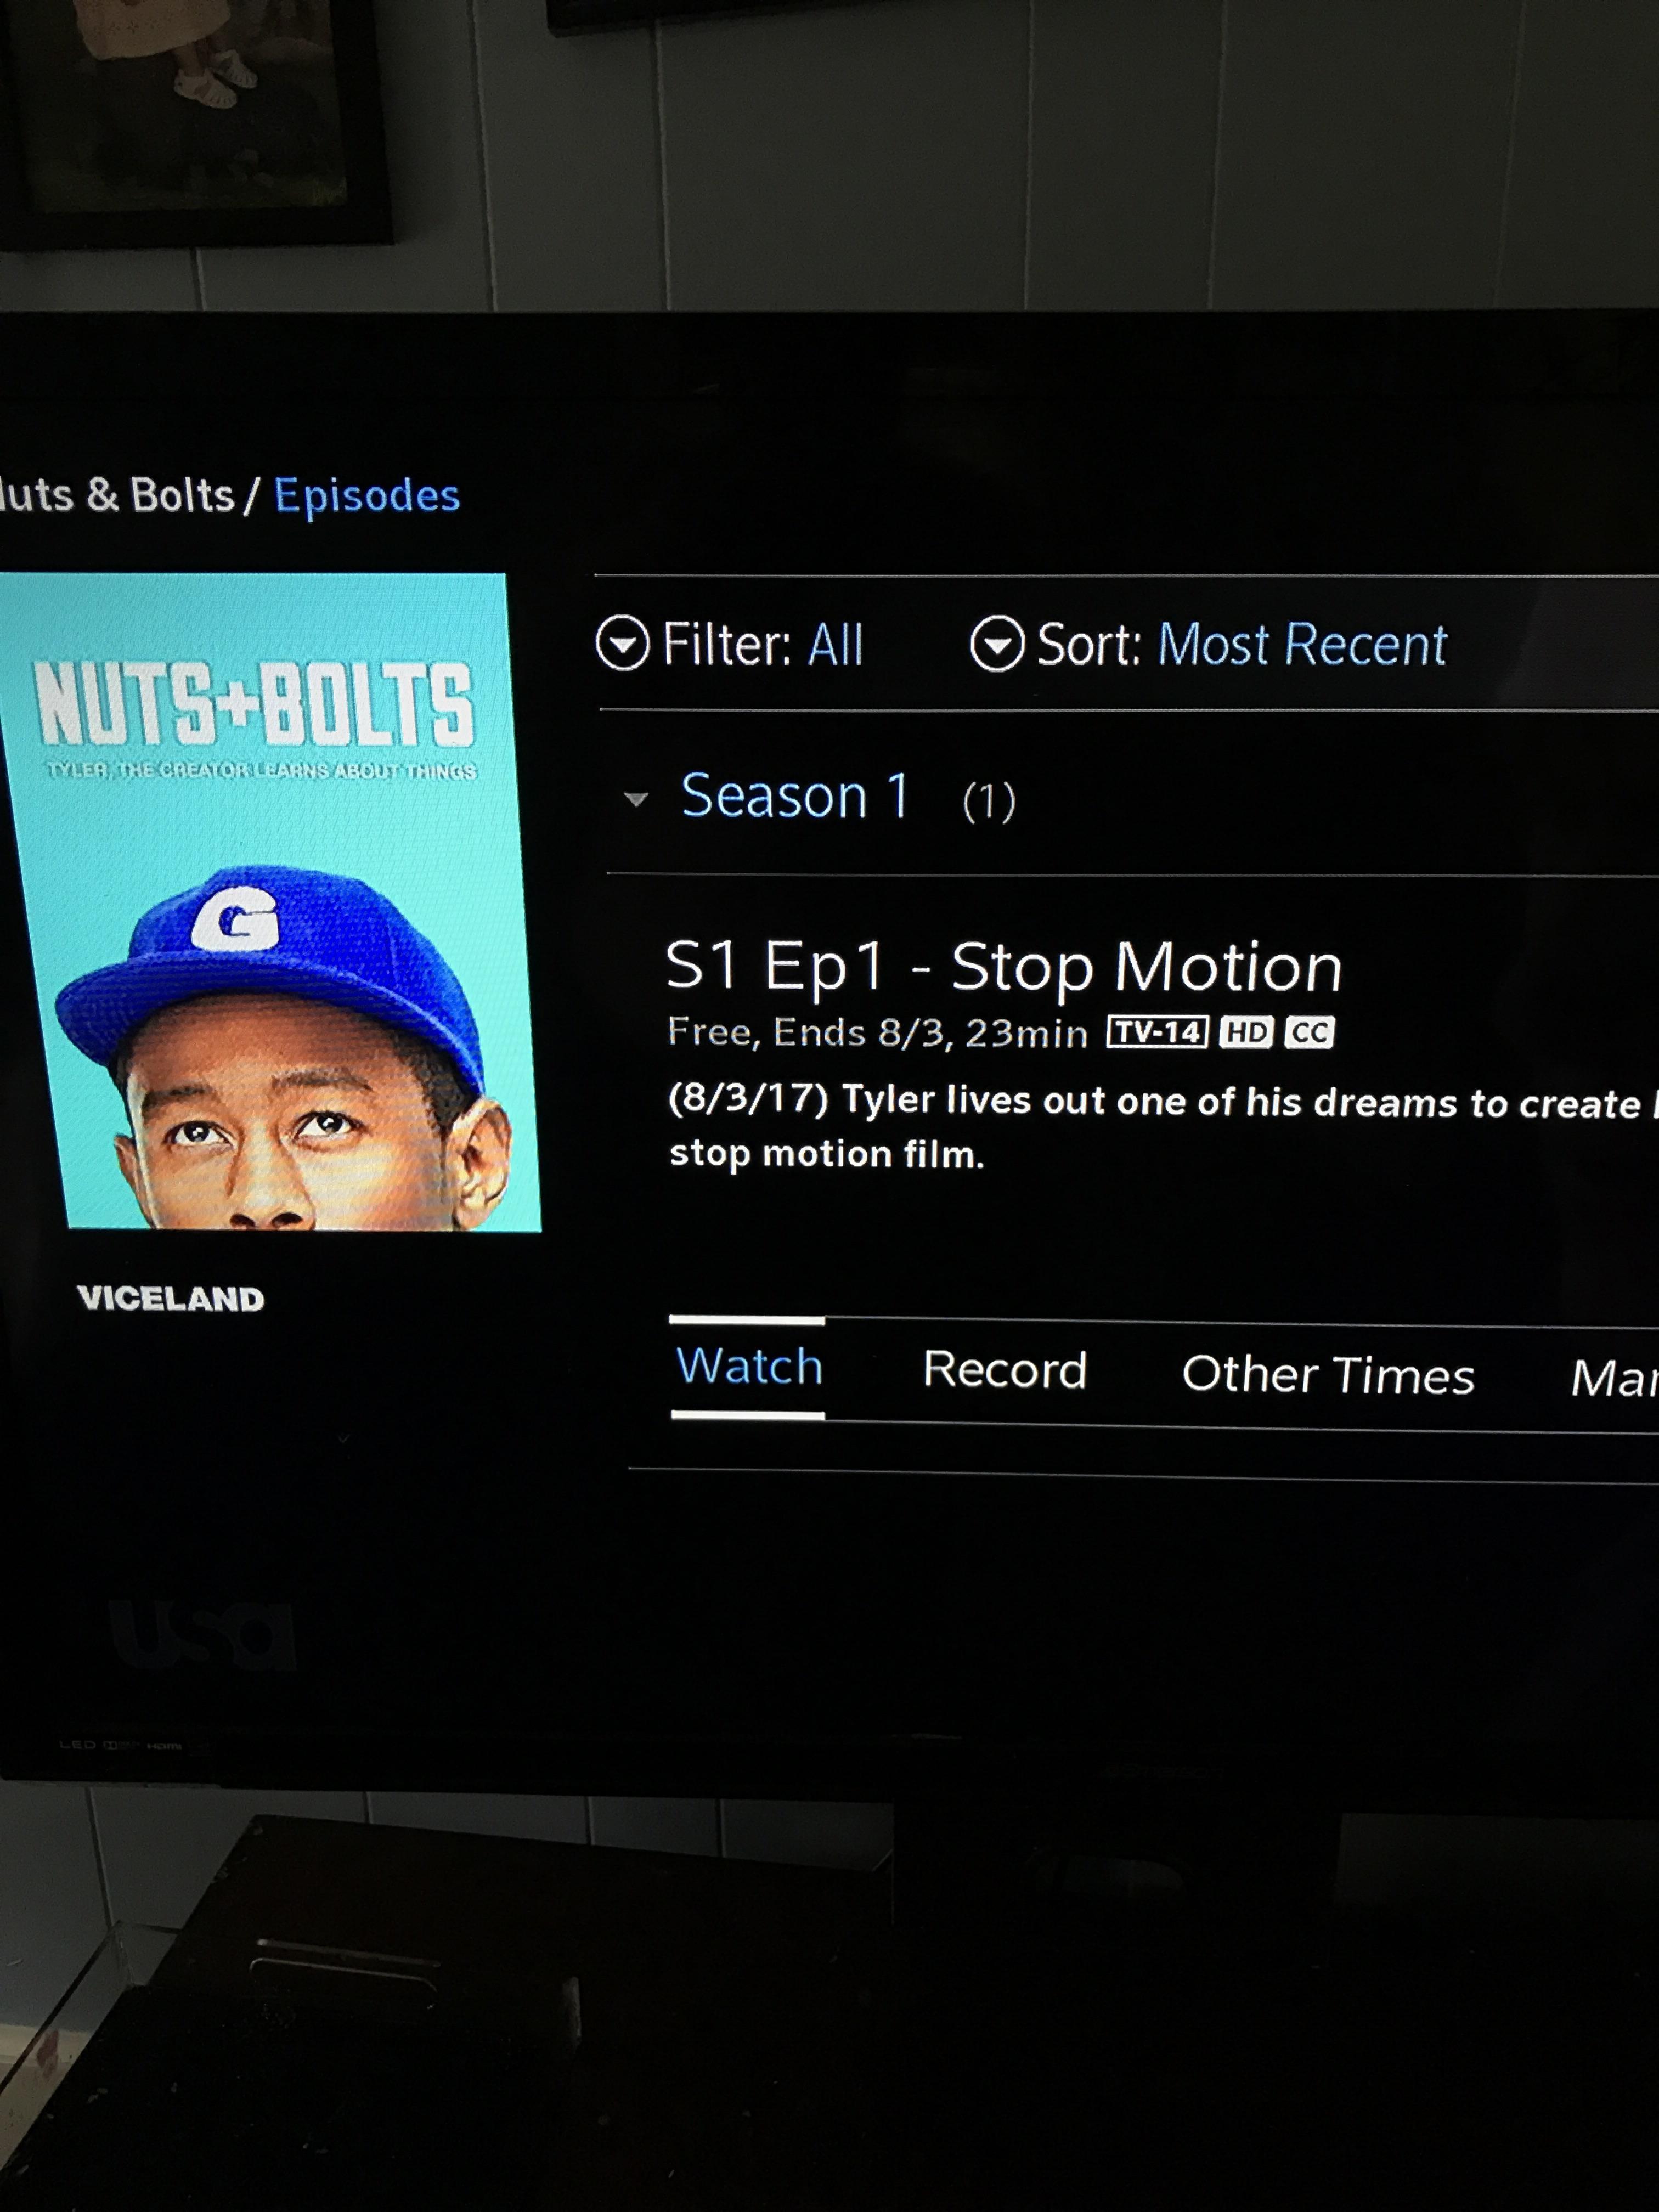
Task: Change the Most Recent sort option
Action: [1302, 645]
